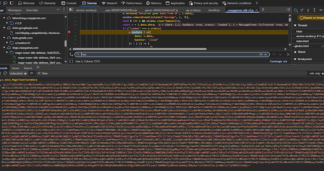Open _app-08598703f05298ca.js file tab
Viewport: 324px width, 171px height.
tap(121, 10)
